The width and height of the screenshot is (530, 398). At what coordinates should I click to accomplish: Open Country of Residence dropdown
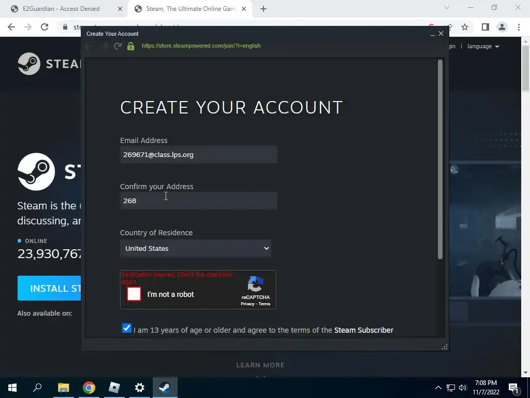(196, 248)
